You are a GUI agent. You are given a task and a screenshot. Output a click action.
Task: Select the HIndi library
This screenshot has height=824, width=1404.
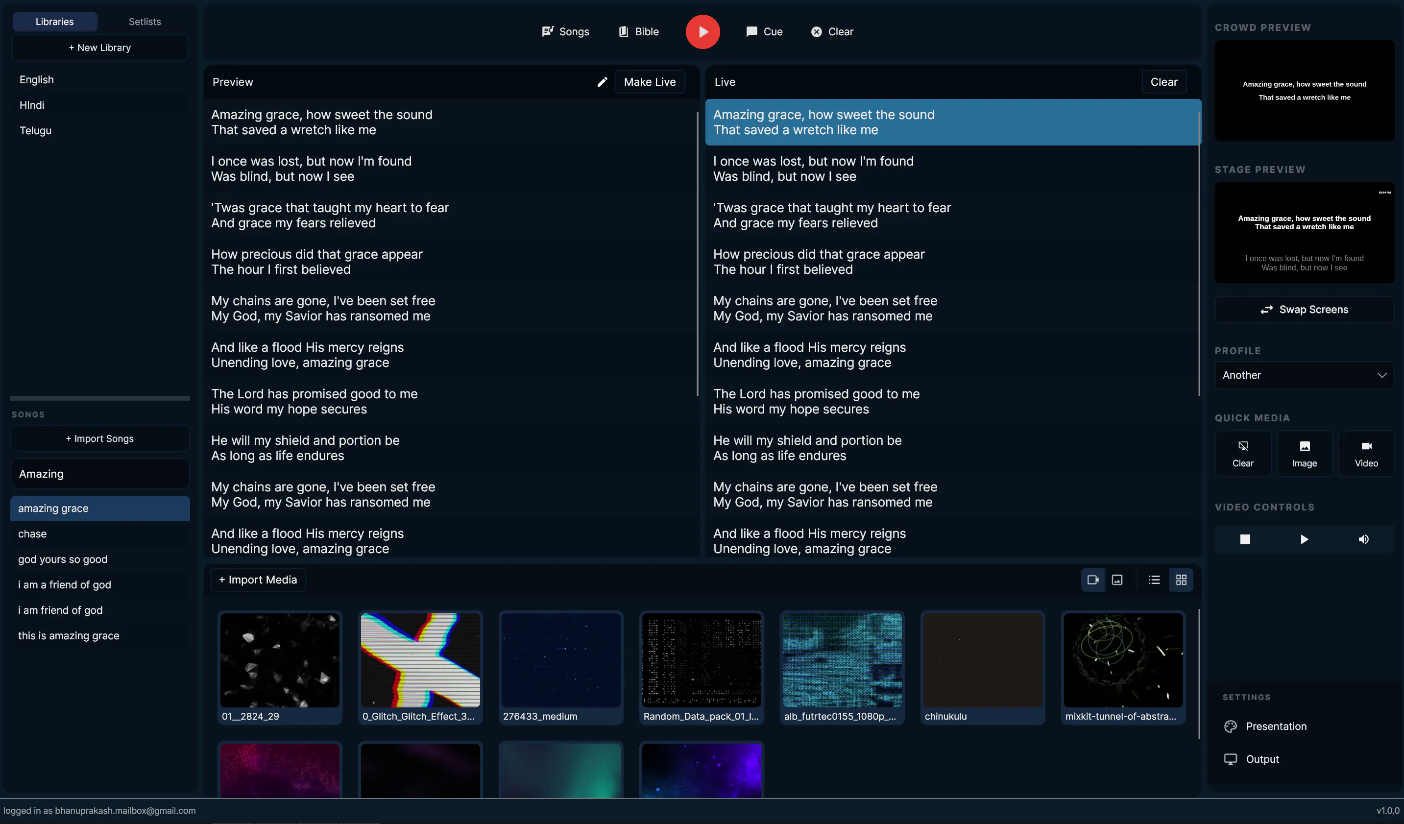tap(100, 105)
